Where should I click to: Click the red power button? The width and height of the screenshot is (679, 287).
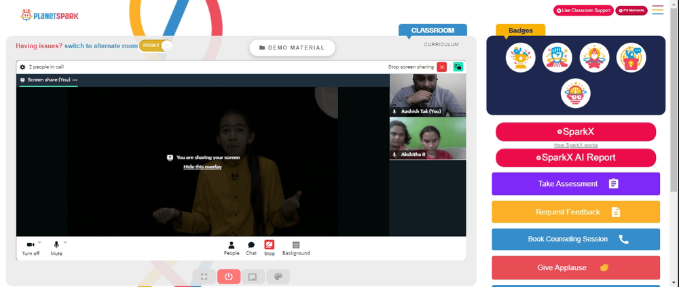(x=229, y=277)
